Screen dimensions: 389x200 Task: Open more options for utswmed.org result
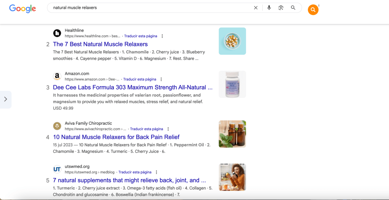[156, 172]
